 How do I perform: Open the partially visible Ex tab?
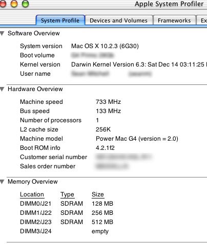pos(202,20)
